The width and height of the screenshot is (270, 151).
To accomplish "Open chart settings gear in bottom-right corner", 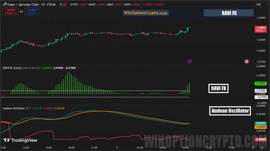I will [262, 148].
